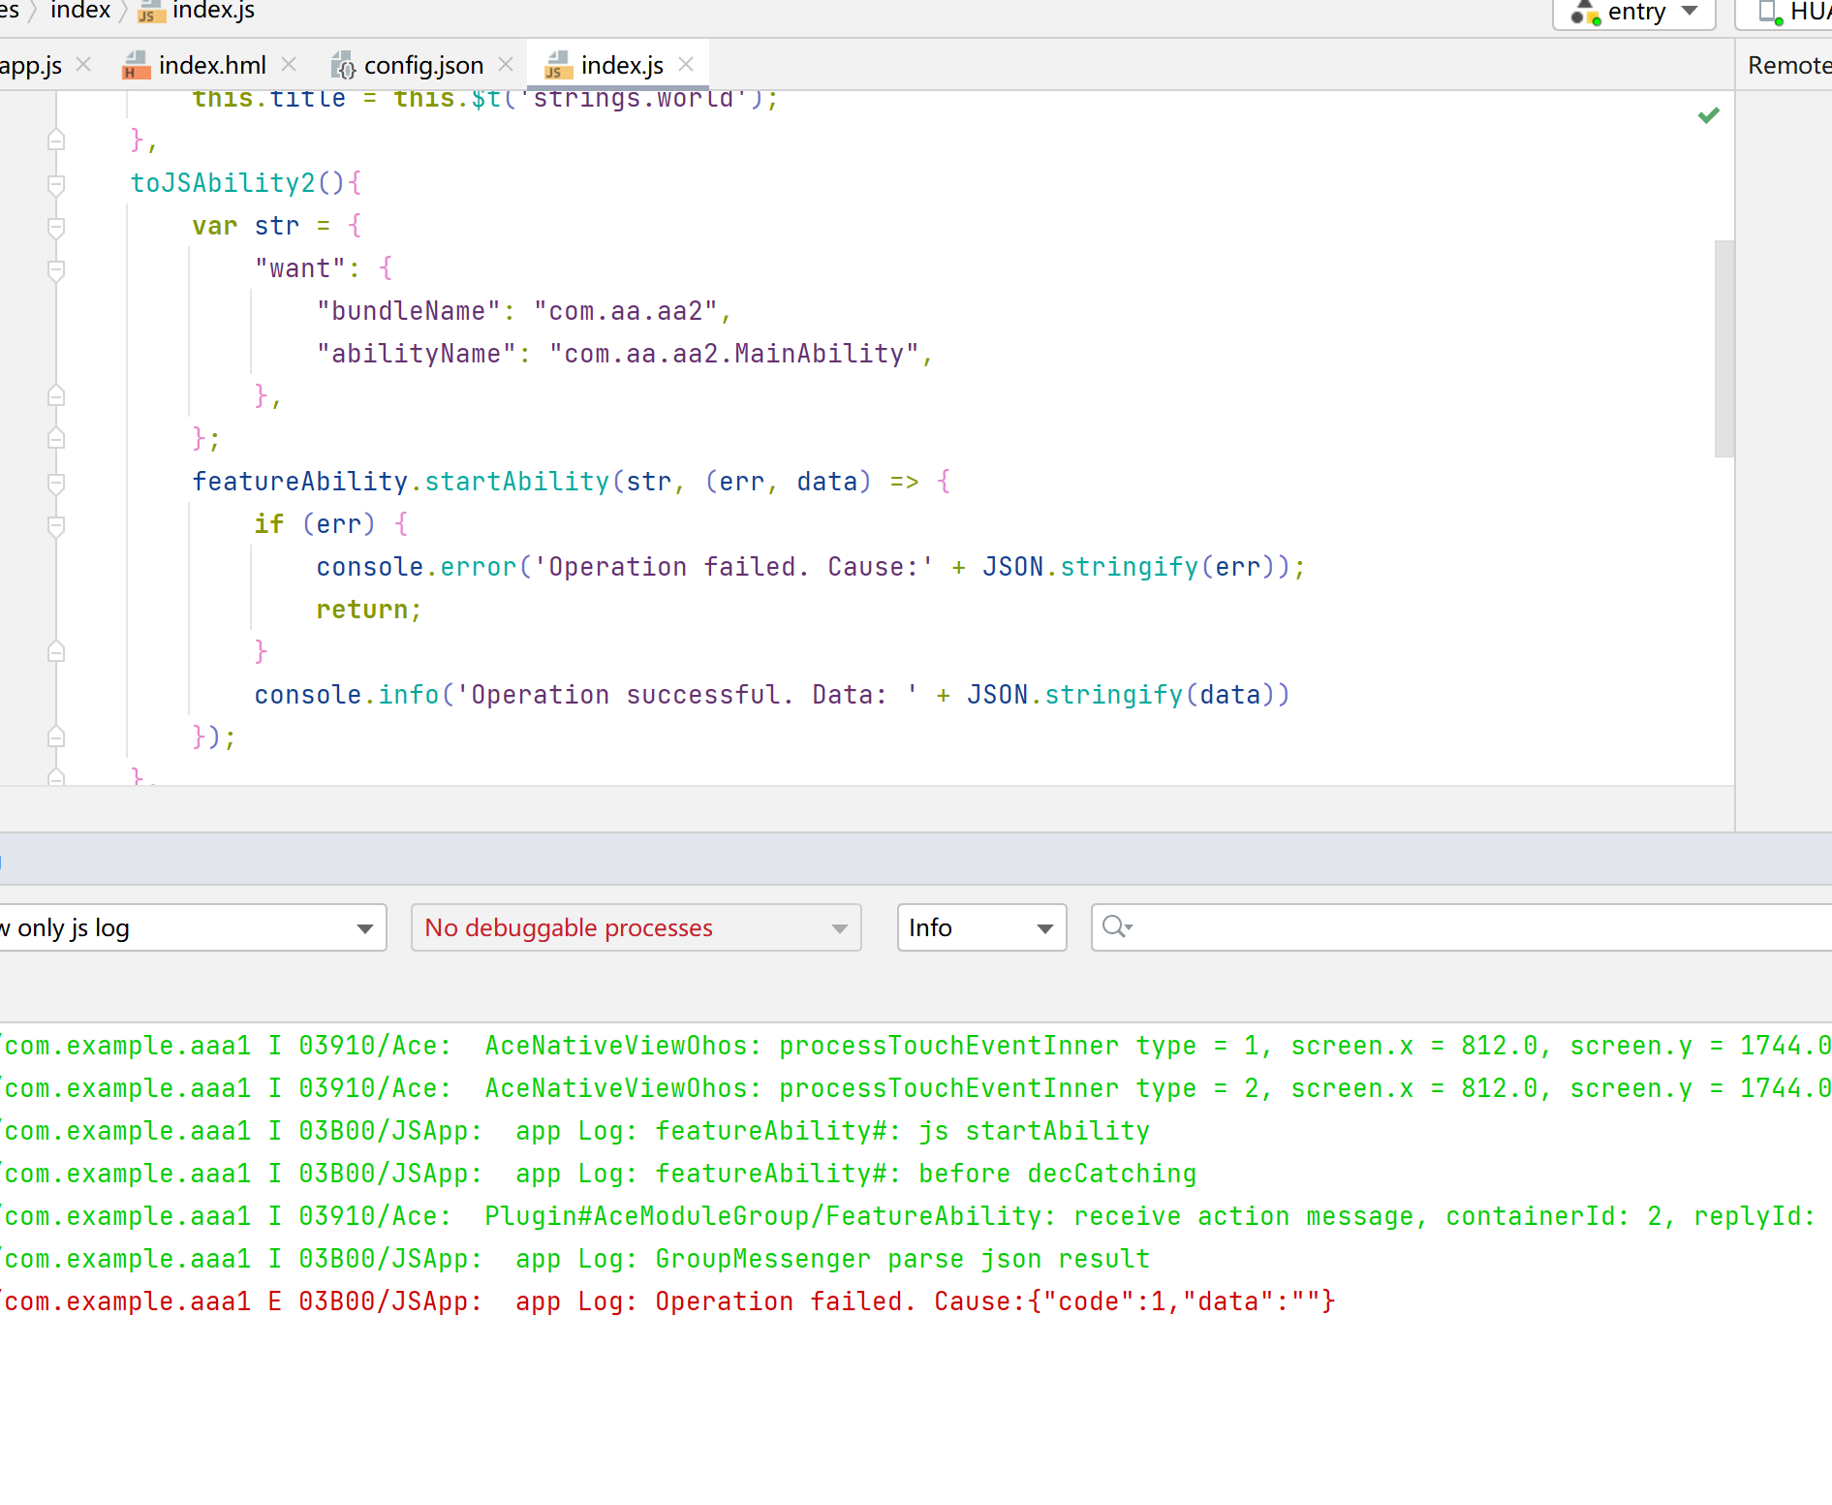Viewport: 1832px width, 1505px height.
Task: Open the Remote side panel
Action: pos(1788,65)
